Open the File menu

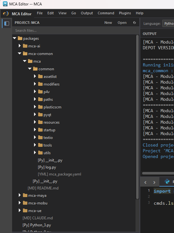(40, 13)
